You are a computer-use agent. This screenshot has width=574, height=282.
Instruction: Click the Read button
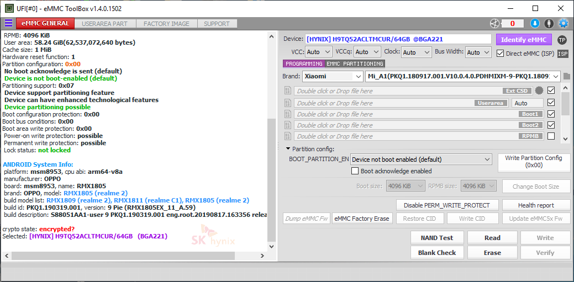tap(492, 238)
